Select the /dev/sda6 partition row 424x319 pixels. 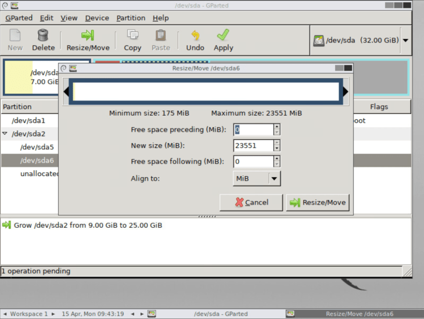(30, 160)
